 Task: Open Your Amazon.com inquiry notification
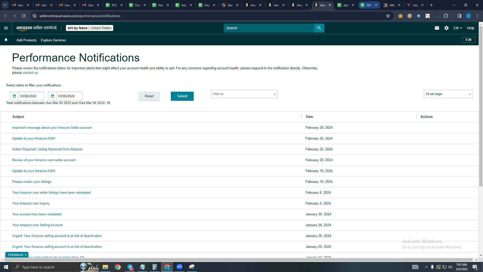click(31, 203)
